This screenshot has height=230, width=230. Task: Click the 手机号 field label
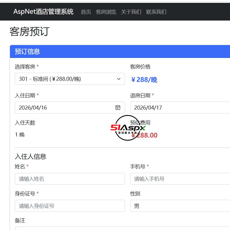tap(138, 166)
